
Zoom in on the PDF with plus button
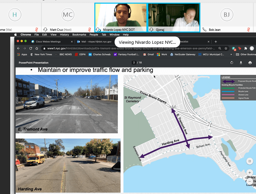(x=250, y=173)
